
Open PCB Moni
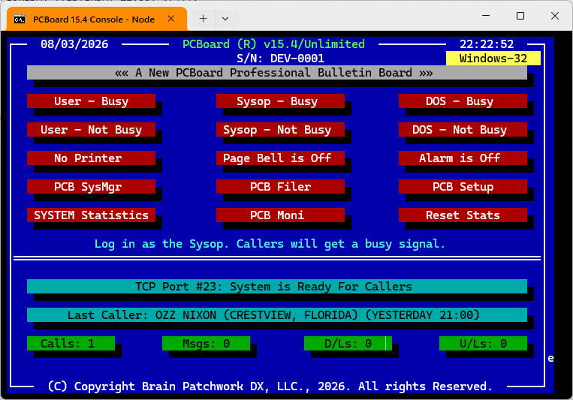tap(280, 215)
